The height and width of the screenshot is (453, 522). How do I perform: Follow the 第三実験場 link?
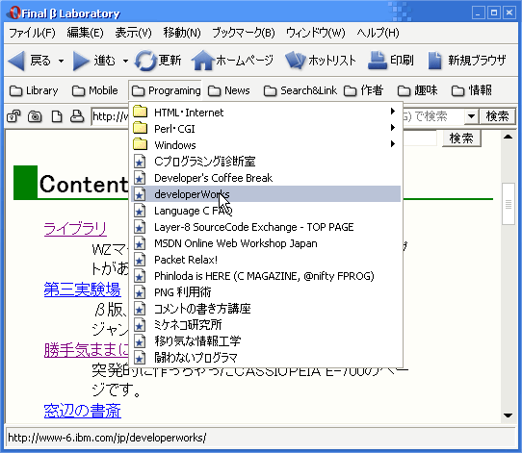click(x=82, y=289)
